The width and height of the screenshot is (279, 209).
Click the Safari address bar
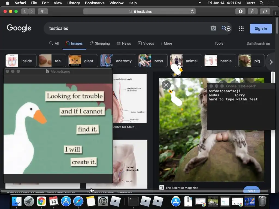[139, 11]
